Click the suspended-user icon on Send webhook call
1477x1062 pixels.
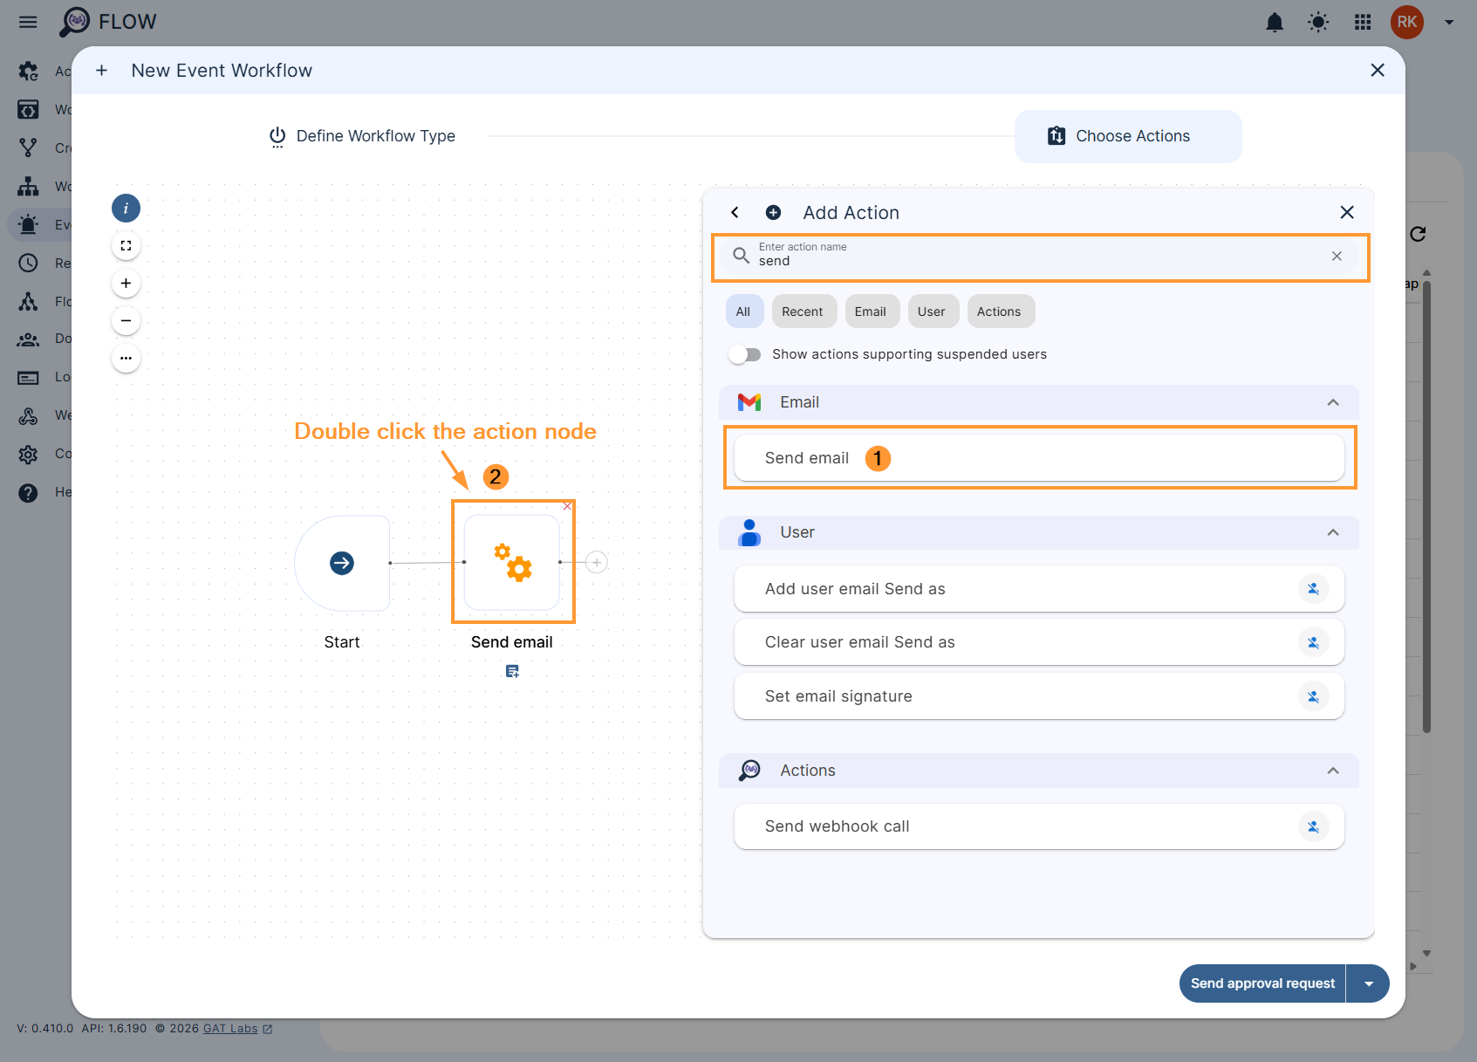tap(1314, 826)
